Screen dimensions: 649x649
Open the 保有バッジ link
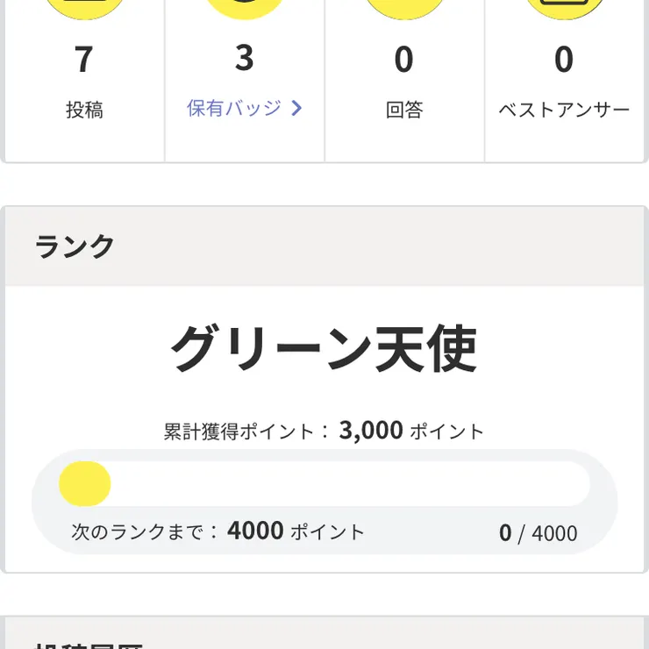(234, 109)
